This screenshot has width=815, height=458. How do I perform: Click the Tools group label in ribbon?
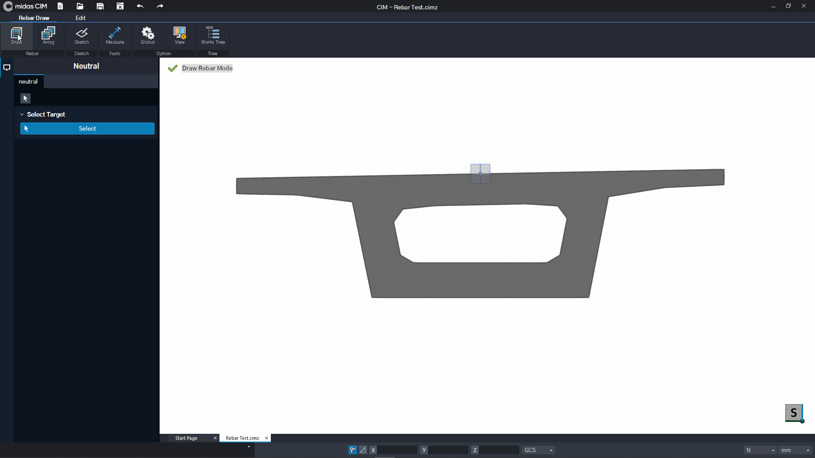[x=115, y=53]
